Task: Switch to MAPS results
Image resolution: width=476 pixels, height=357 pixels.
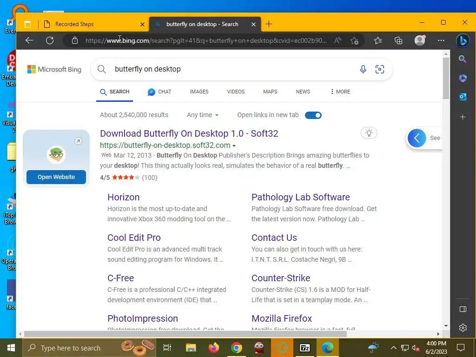Action: point(270,92)
